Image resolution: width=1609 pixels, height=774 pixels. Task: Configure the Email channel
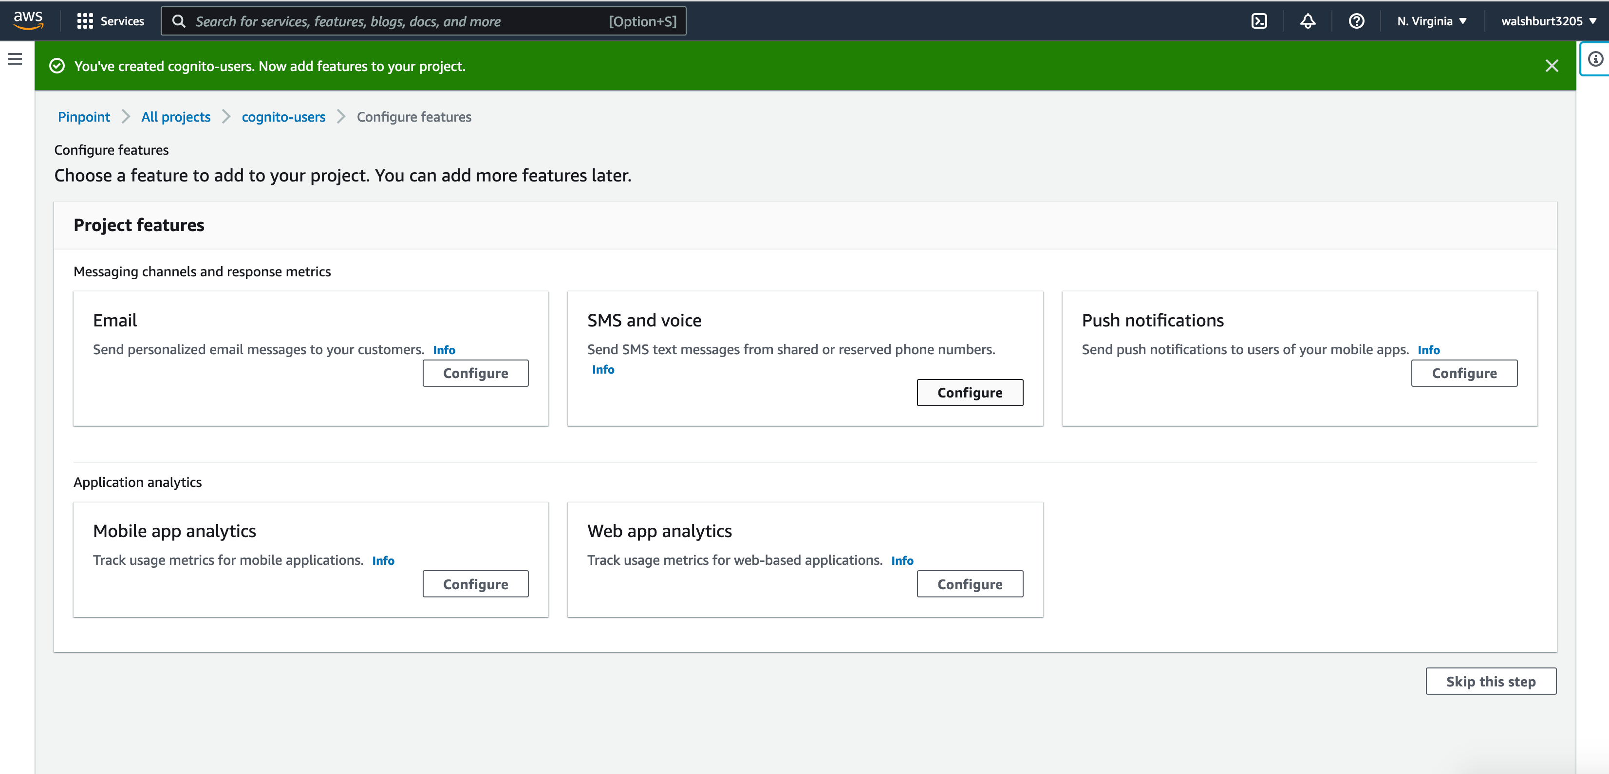(x=475, y=373)
